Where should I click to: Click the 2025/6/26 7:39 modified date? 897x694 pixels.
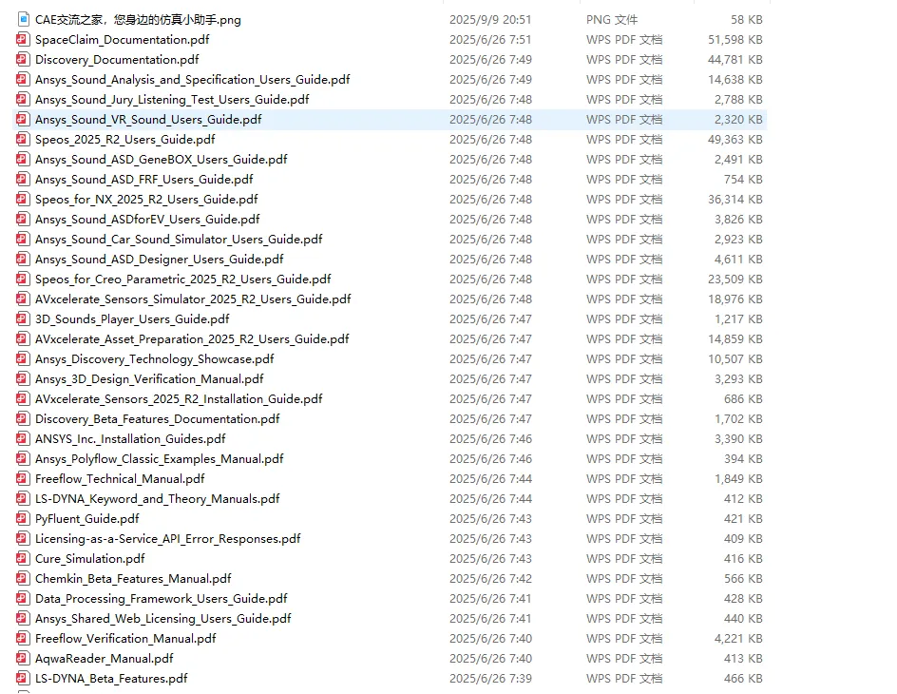pyautogui.click(x=490, y=679)
